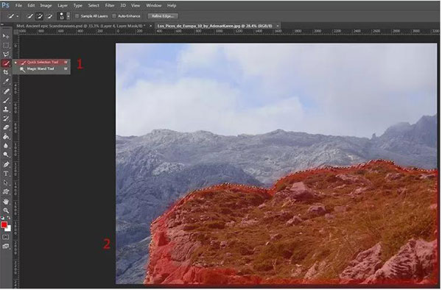The width and height of the screenshot is (442, 290).
Task: Select the Eraser tool
Action: (6, 127)
